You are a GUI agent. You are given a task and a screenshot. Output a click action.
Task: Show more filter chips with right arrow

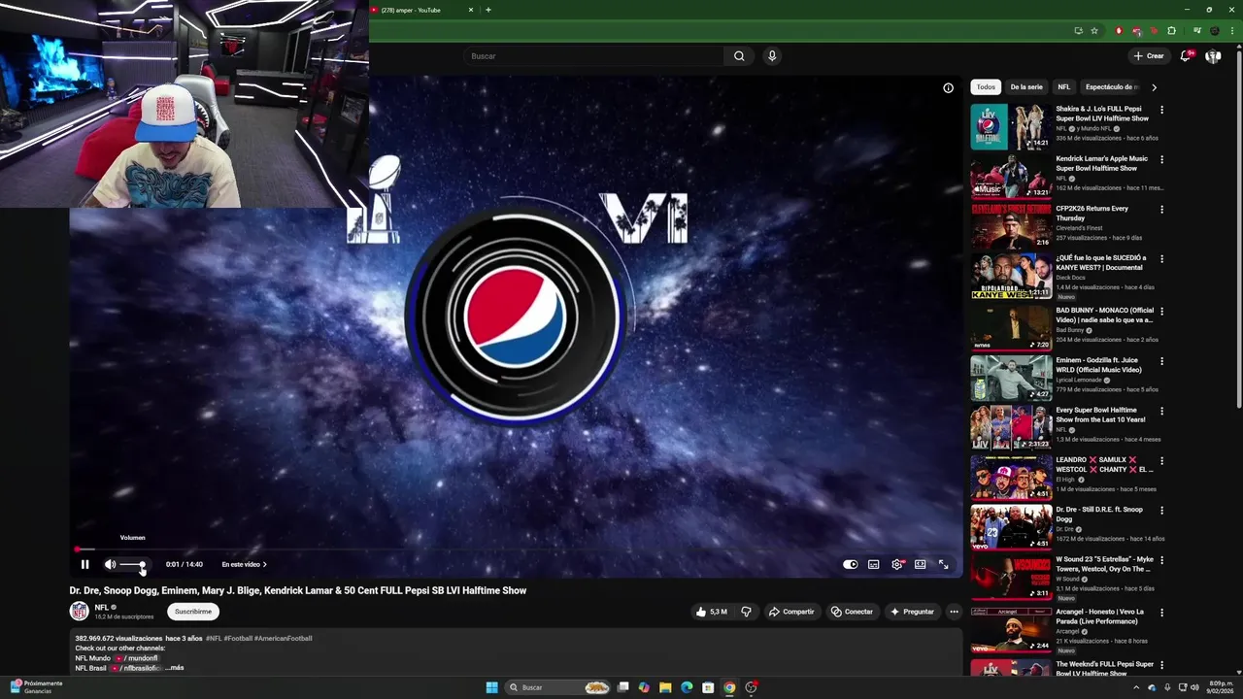(1154, 87)
